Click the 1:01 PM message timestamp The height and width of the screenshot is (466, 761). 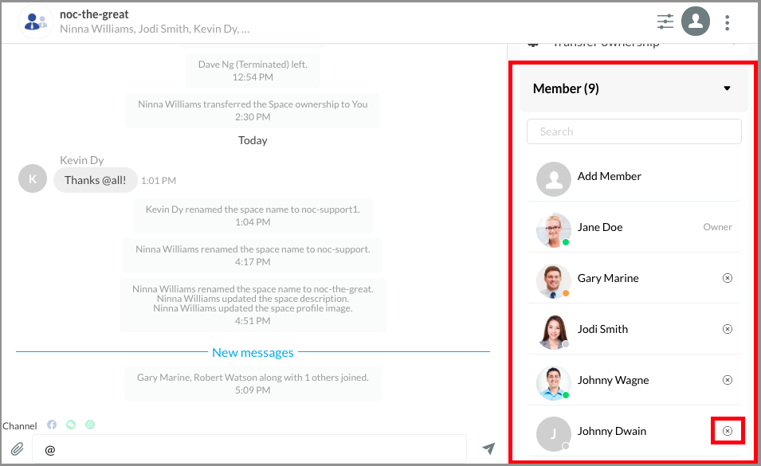click(x=159, y=180)
